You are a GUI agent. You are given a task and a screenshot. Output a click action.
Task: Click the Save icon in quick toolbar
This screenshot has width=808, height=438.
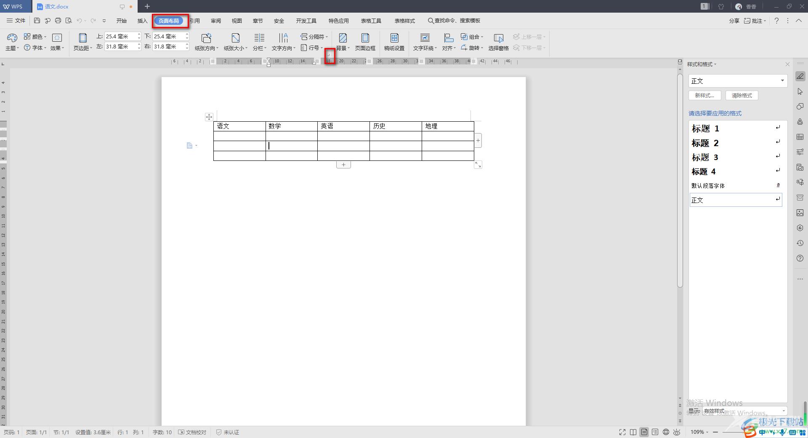coord(37,21)
